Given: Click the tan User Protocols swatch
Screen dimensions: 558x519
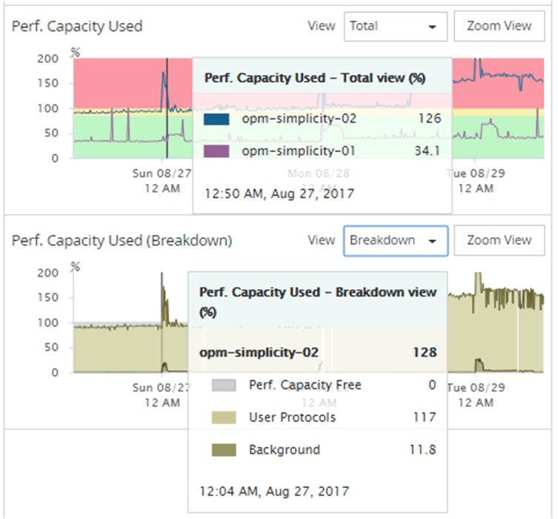Looking at the screenshot, I should (224, 417).
